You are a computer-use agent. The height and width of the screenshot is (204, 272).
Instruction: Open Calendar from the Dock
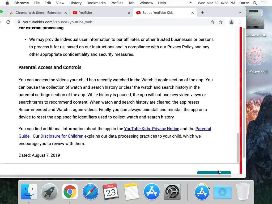(x=111, y=192)
